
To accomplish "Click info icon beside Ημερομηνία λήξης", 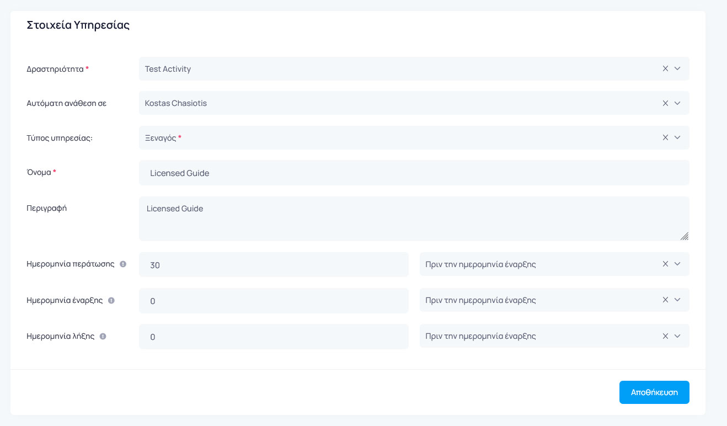I will [x=103, y=336].
